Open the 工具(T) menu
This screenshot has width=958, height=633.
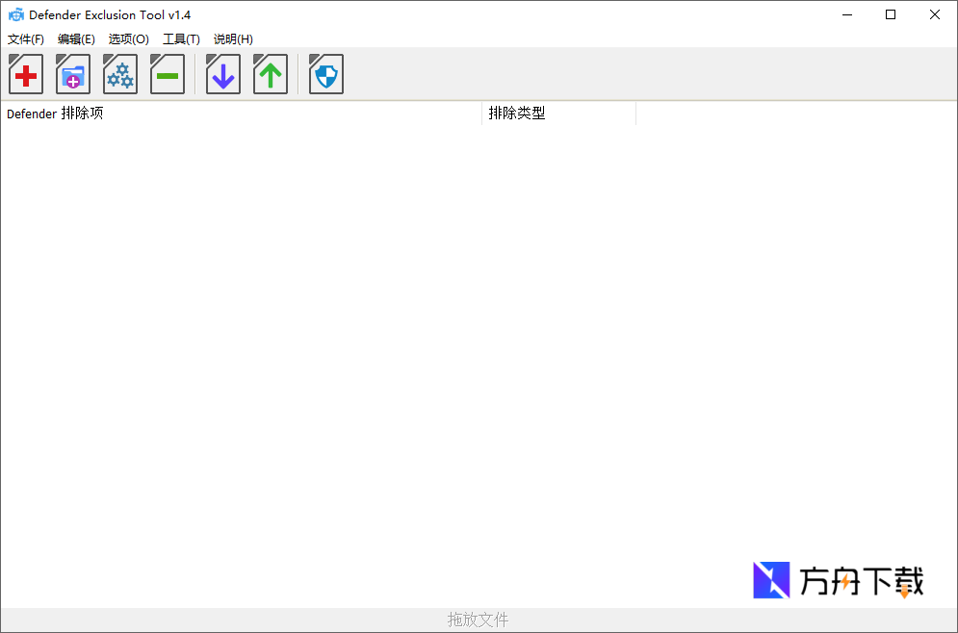click(x=181, y=39)
